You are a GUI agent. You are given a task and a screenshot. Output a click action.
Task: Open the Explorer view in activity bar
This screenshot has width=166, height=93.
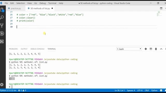[x=2, y=10]
